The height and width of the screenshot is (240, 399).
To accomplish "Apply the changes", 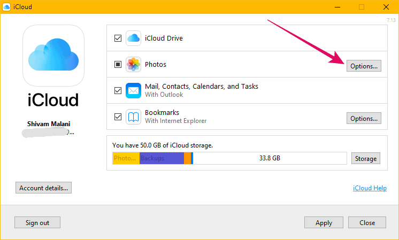I will pyautogui.click(x=324, y=222).
